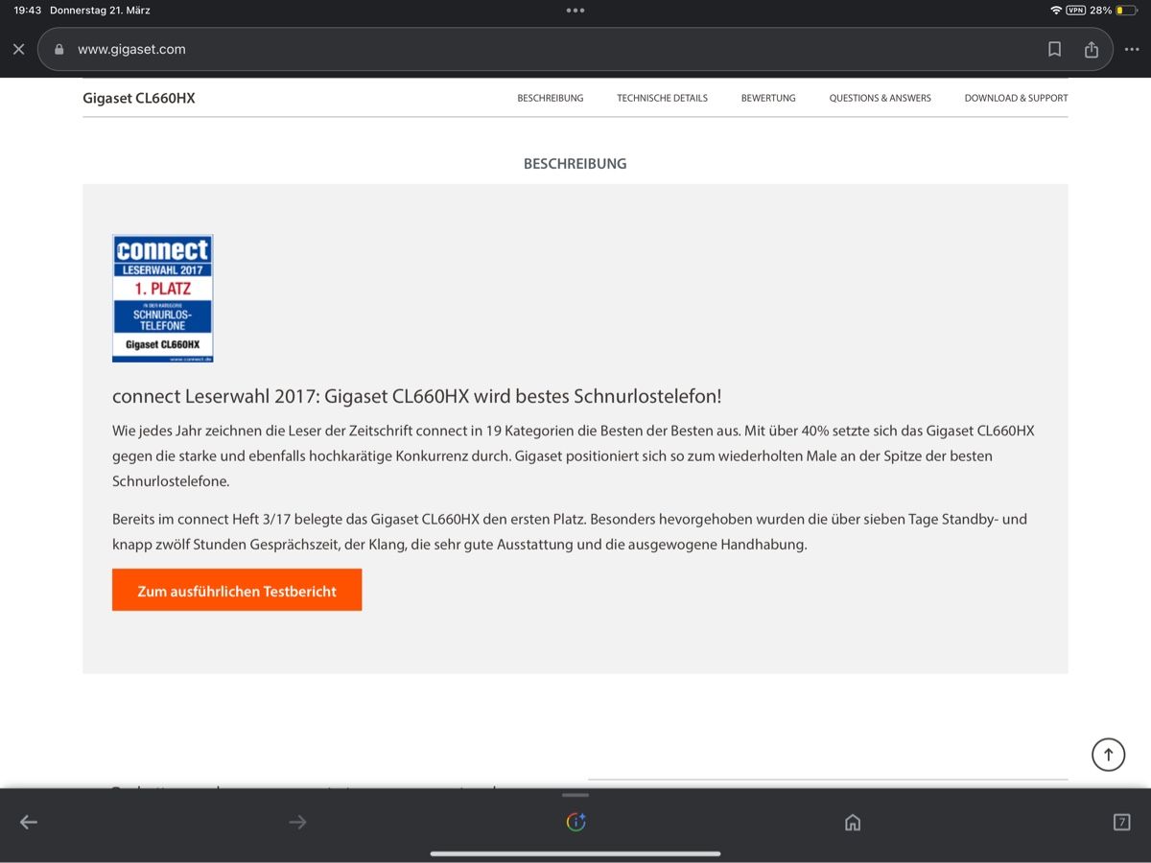Viewport: 1151px width, 863px height.
Task: Select the BESCHREIBUNG section heading
Action: pos(575,164)
